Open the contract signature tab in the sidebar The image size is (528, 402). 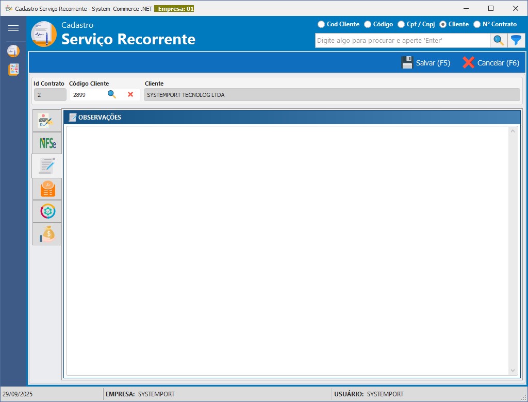click(47, 121)
